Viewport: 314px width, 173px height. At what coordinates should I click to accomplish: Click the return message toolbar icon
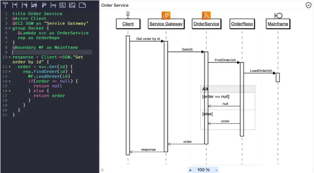[x=34, y=5]
